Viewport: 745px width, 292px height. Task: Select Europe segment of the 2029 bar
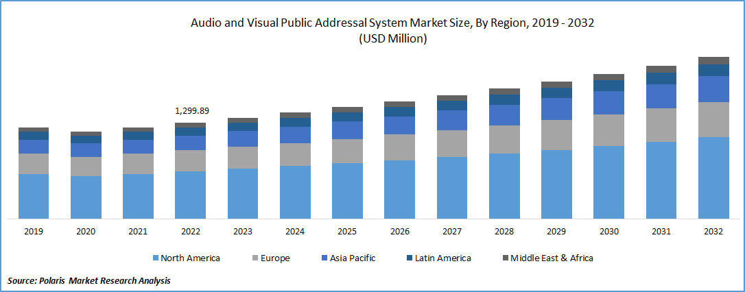[557, 135]
